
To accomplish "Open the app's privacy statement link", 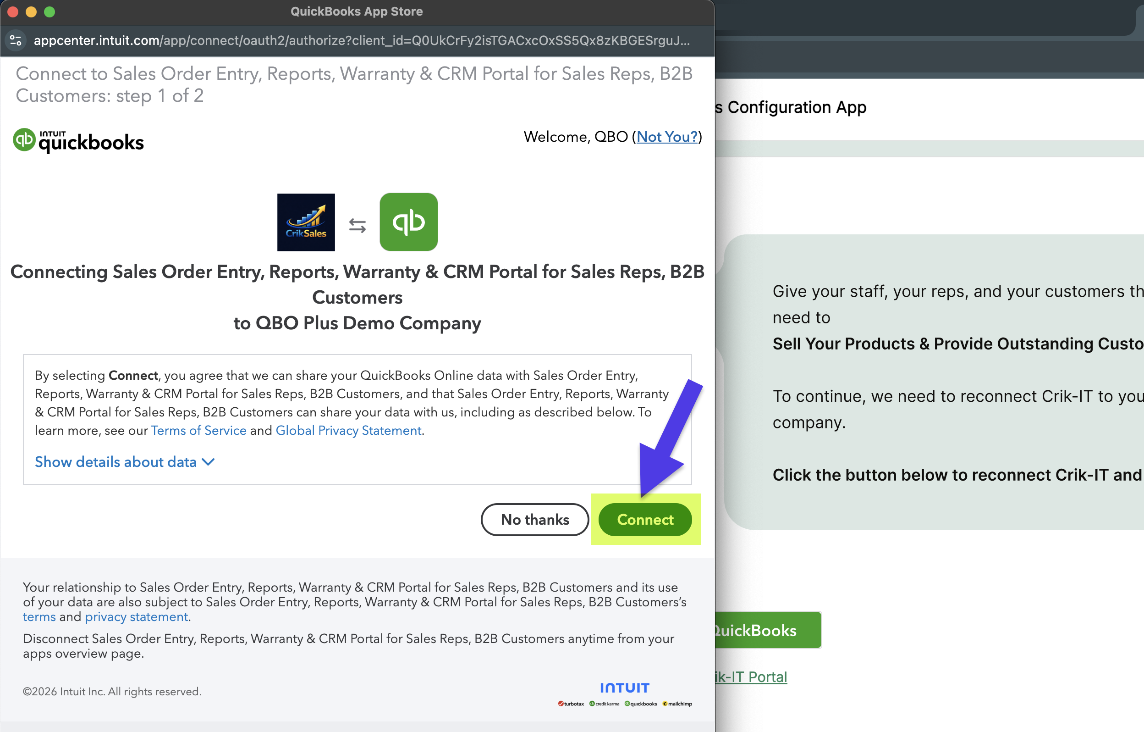I will (x=136, y=616).
